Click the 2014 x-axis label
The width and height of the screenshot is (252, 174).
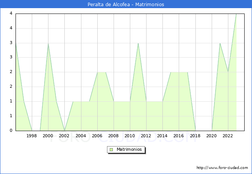[x=162, y=136]
